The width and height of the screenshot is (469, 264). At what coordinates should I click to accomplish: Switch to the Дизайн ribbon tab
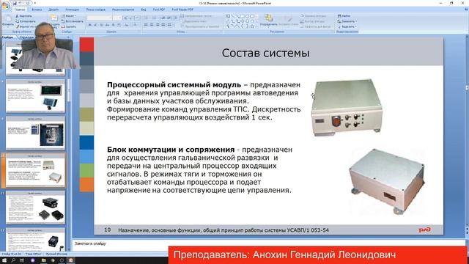(53, 10)
